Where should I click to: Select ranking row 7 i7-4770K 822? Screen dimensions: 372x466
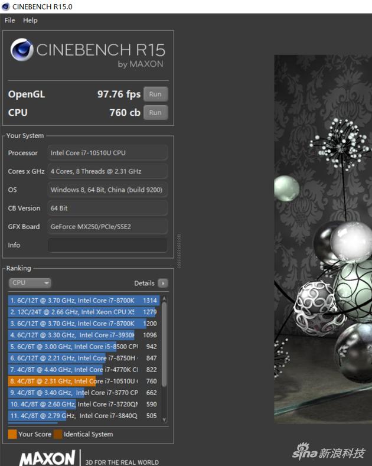(84, 370)
